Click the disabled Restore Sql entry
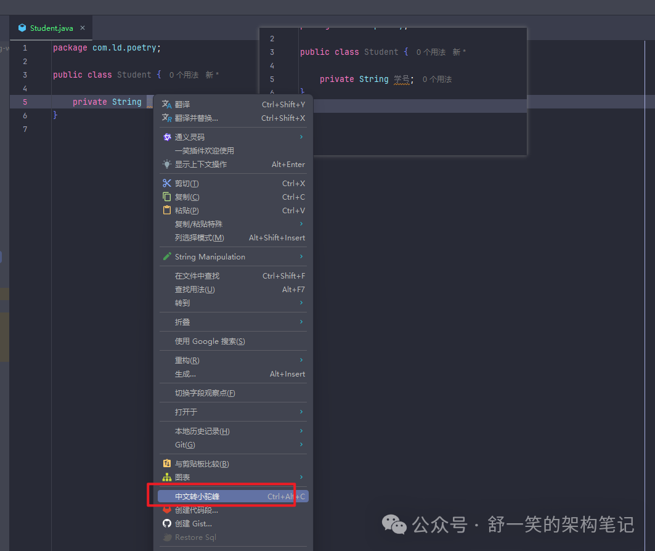The image size is (655, 551). (233, 537)
